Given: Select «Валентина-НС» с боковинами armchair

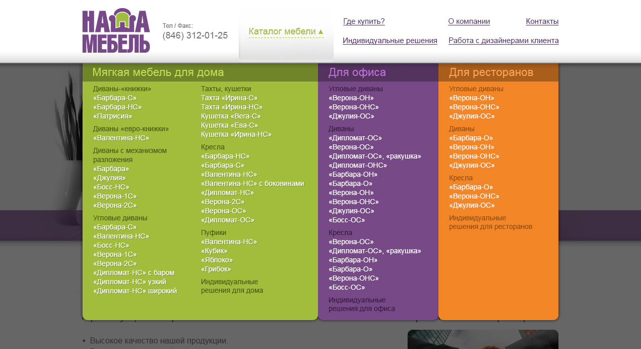Looking at the screenshot, I should (252, 183).
